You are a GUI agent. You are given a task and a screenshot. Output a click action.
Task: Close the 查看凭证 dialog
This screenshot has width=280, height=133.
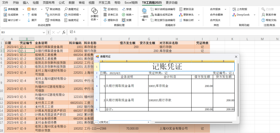(x=236, y=57)
